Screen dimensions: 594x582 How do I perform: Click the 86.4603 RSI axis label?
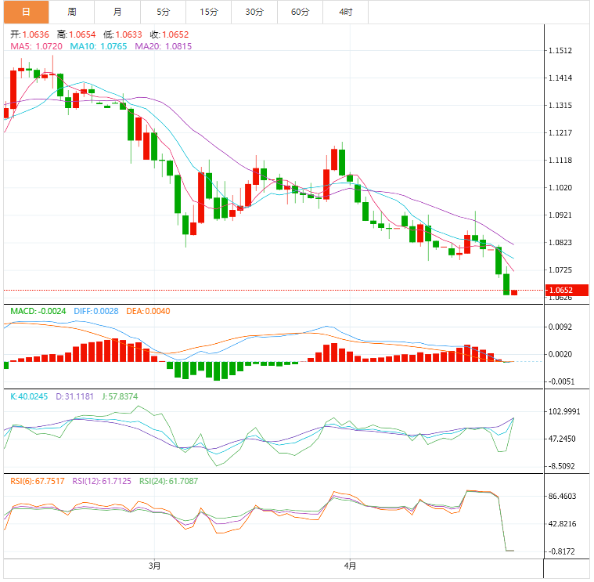[x=562, y=497]
